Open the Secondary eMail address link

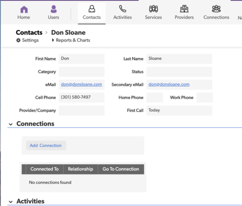(x=169, y=84)
